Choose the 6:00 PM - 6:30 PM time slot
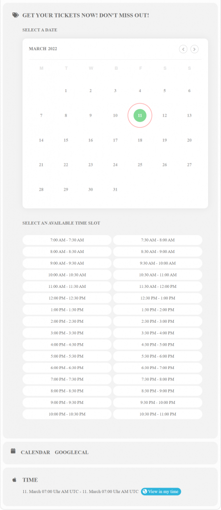Image resolution: width=221 pixels, height=510 pixels. tap(67, 368)
